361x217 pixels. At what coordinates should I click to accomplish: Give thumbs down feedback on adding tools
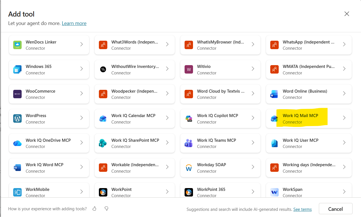tap(106, 209)
